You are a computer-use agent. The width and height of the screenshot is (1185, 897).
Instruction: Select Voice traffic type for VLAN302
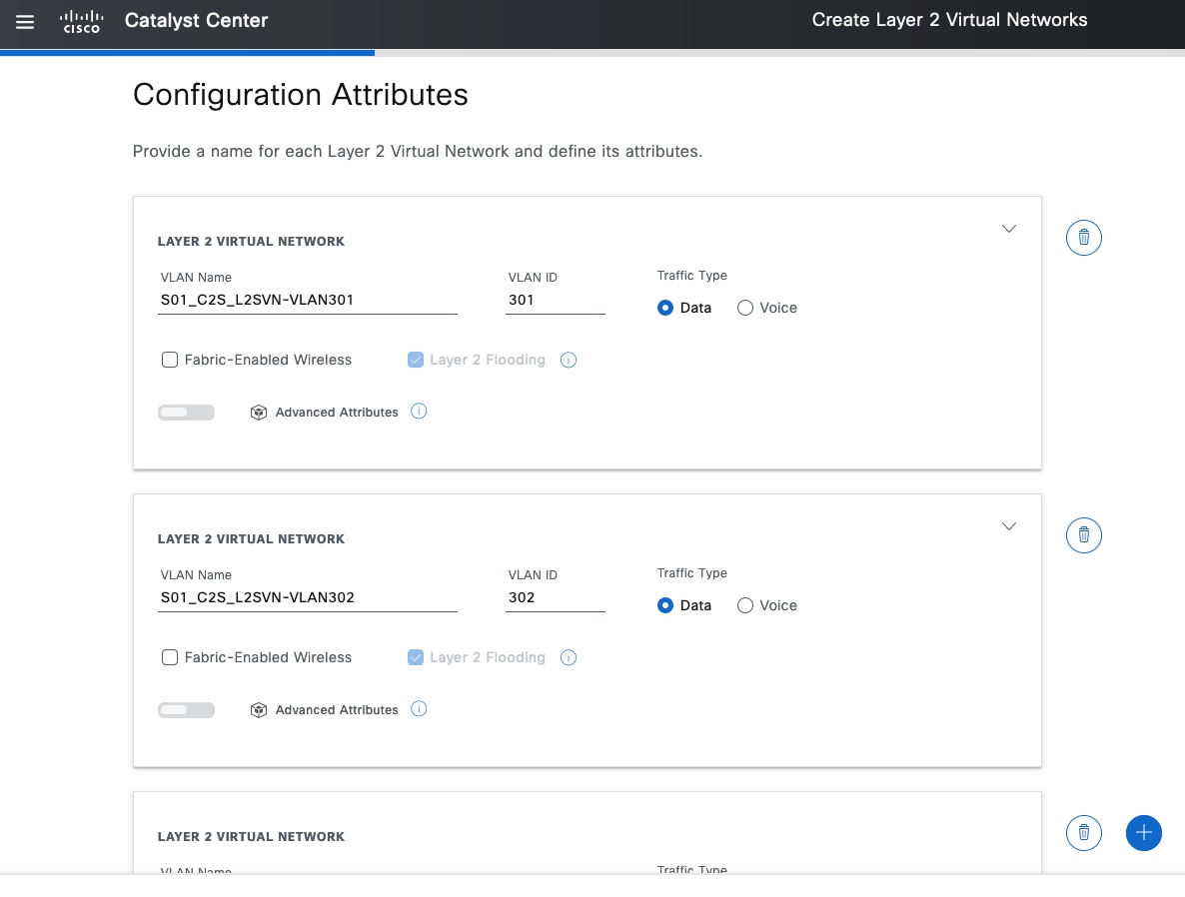(x=745, y=605)
